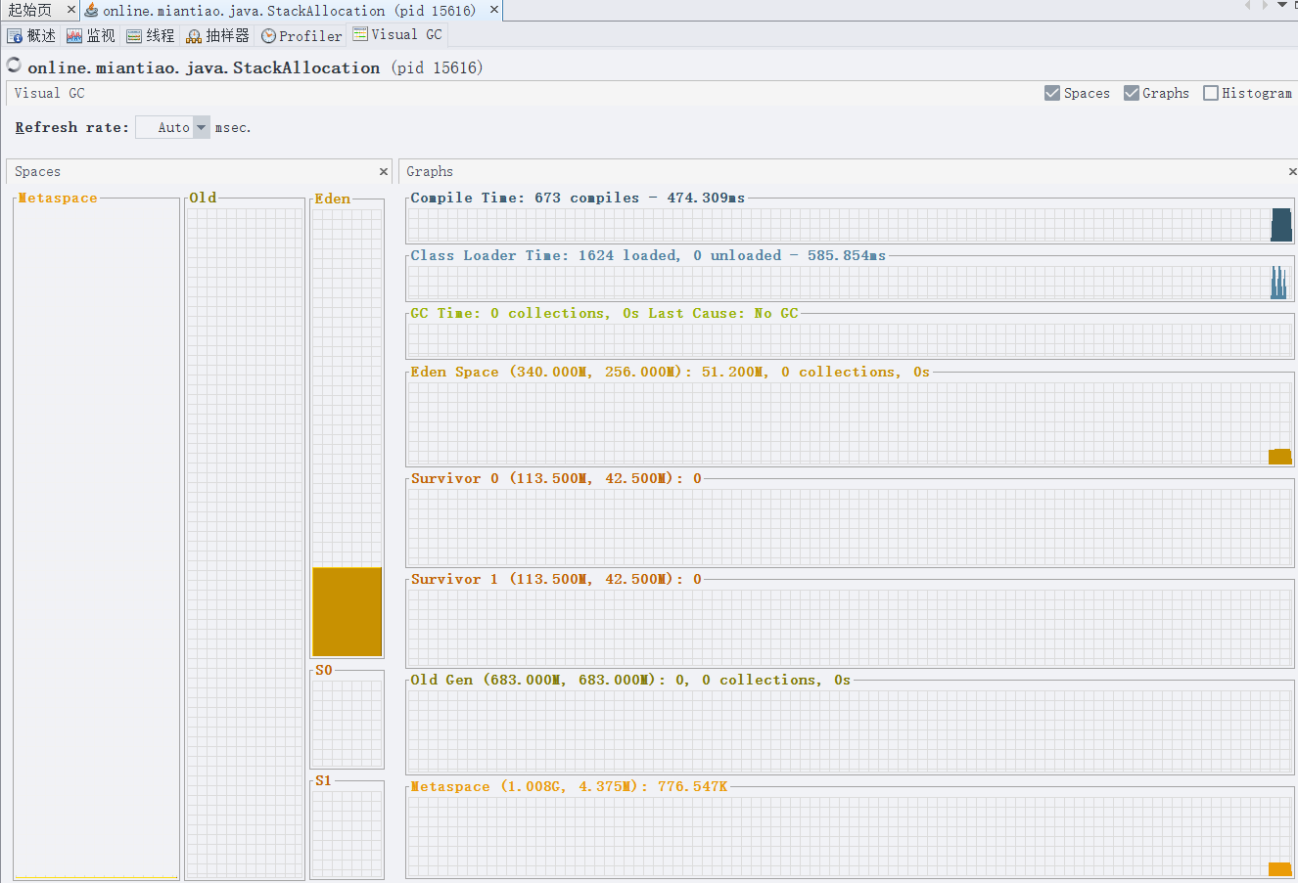This screenshot has height=883, width=1298.
Task: Switch to the 起始页 start page tab
Action: [30, 10]
